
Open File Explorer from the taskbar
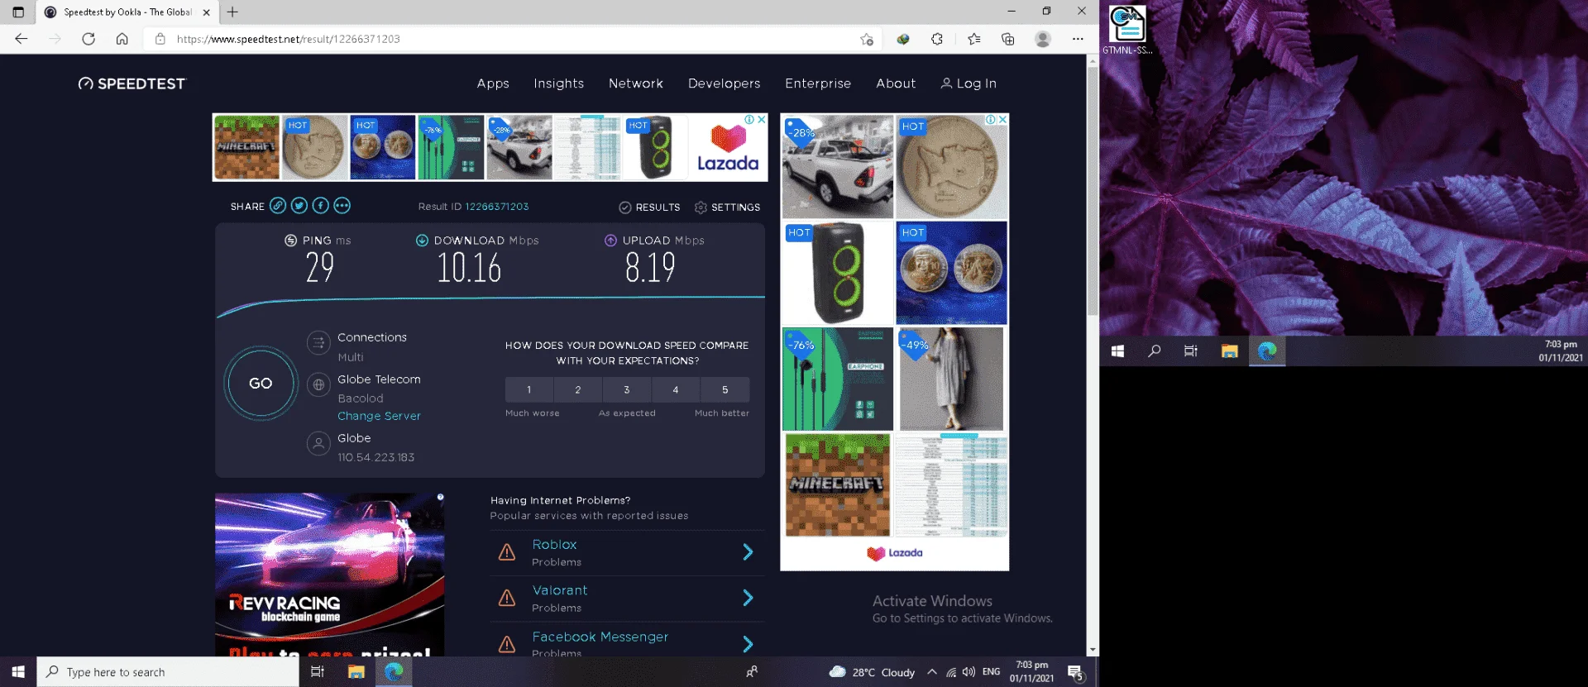point(356,672)
